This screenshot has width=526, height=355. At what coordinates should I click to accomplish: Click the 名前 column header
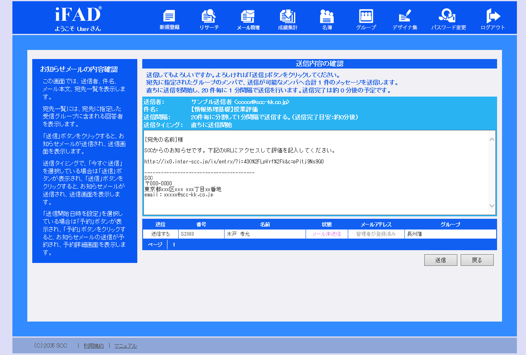(265, 225)
